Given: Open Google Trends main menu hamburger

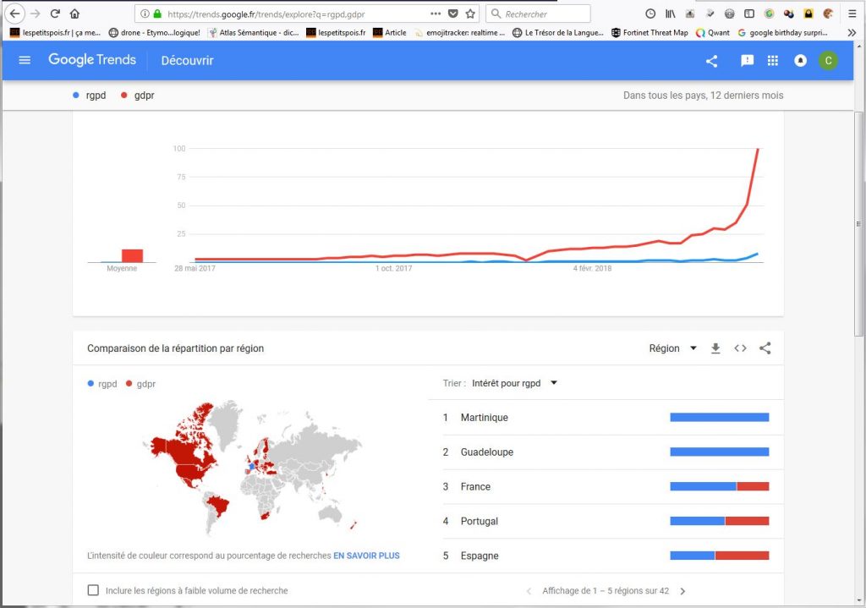Looking at the screenshot, I should tap(25, 60).
